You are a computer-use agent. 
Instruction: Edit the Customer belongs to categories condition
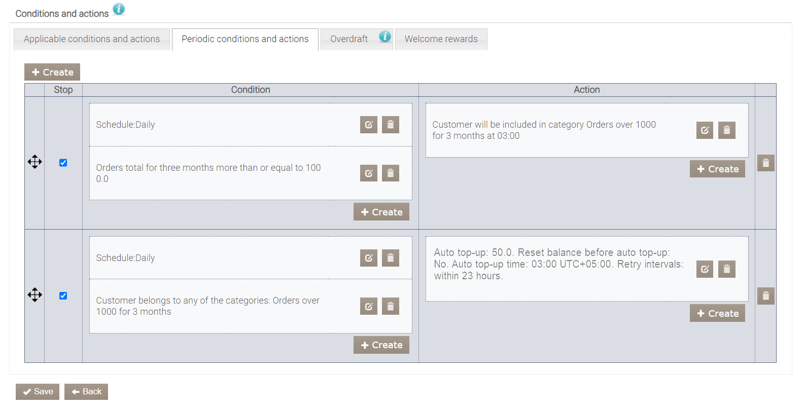[x=368, y=306]
